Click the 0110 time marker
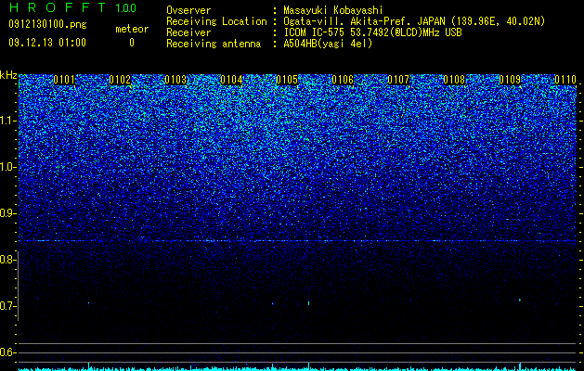Viewport: 584px width, 371px height. click(x=565, y=80)
